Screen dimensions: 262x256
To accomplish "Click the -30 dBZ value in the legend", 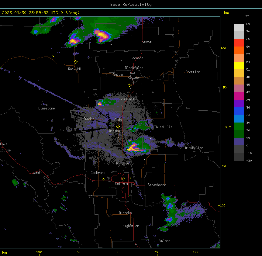I will (249, 161).
